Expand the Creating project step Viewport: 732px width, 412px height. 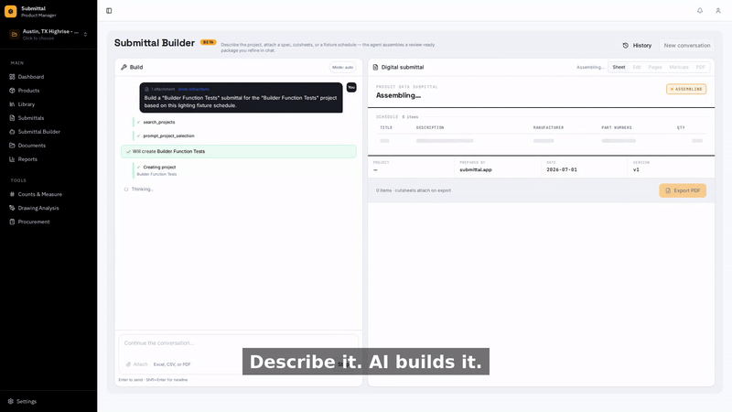pyautogui.click(x=159, y=168)
